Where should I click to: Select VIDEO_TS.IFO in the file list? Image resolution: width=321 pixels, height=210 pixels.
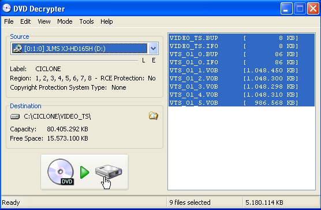(x=241, y=46)
